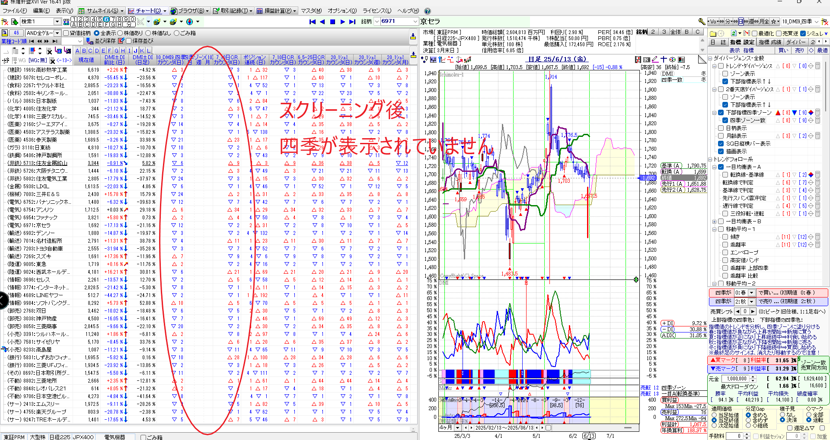
Task: Click the wrench settings icon
Action: click(x=702, y=21)
